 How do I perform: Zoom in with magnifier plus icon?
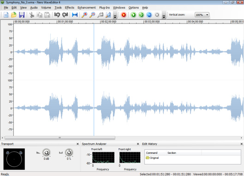point(84,15)
